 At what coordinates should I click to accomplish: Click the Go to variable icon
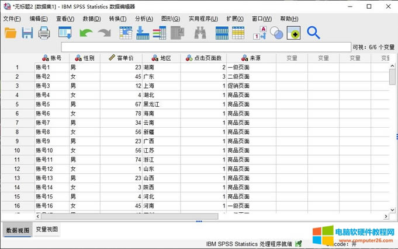tap(143, 33)
